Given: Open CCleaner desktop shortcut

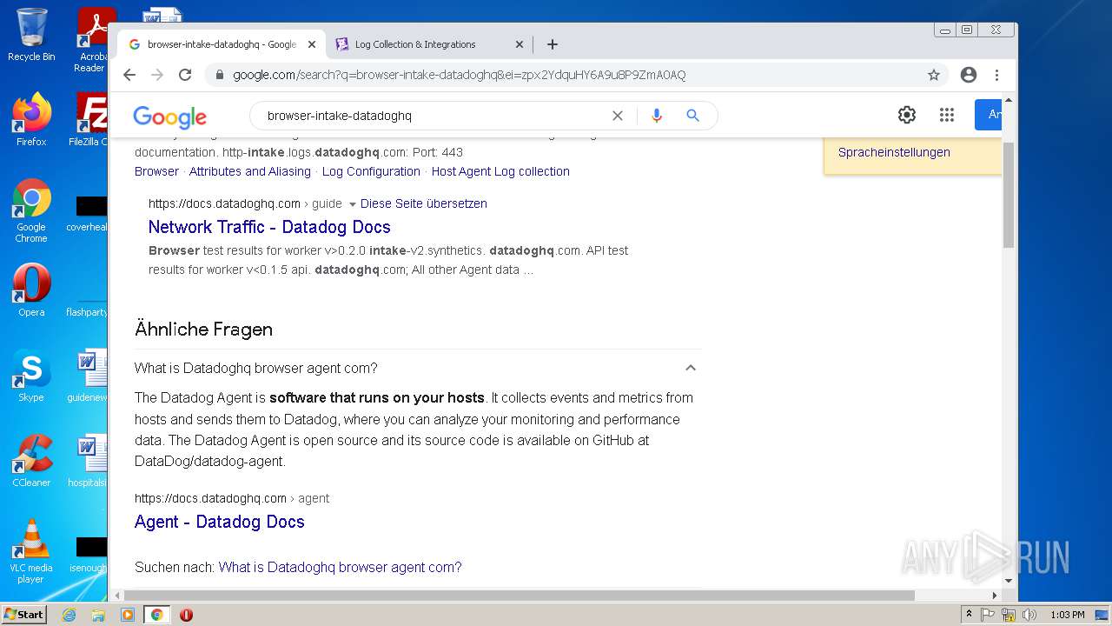Looking at the screenshot, I should (x=31, y=461).
